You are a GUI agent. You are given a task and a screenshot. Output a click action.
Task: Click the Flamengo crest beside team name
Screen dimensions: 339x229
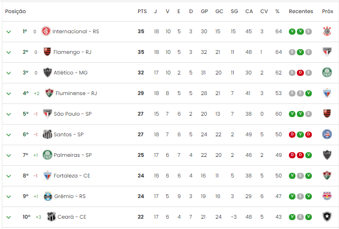47,52
